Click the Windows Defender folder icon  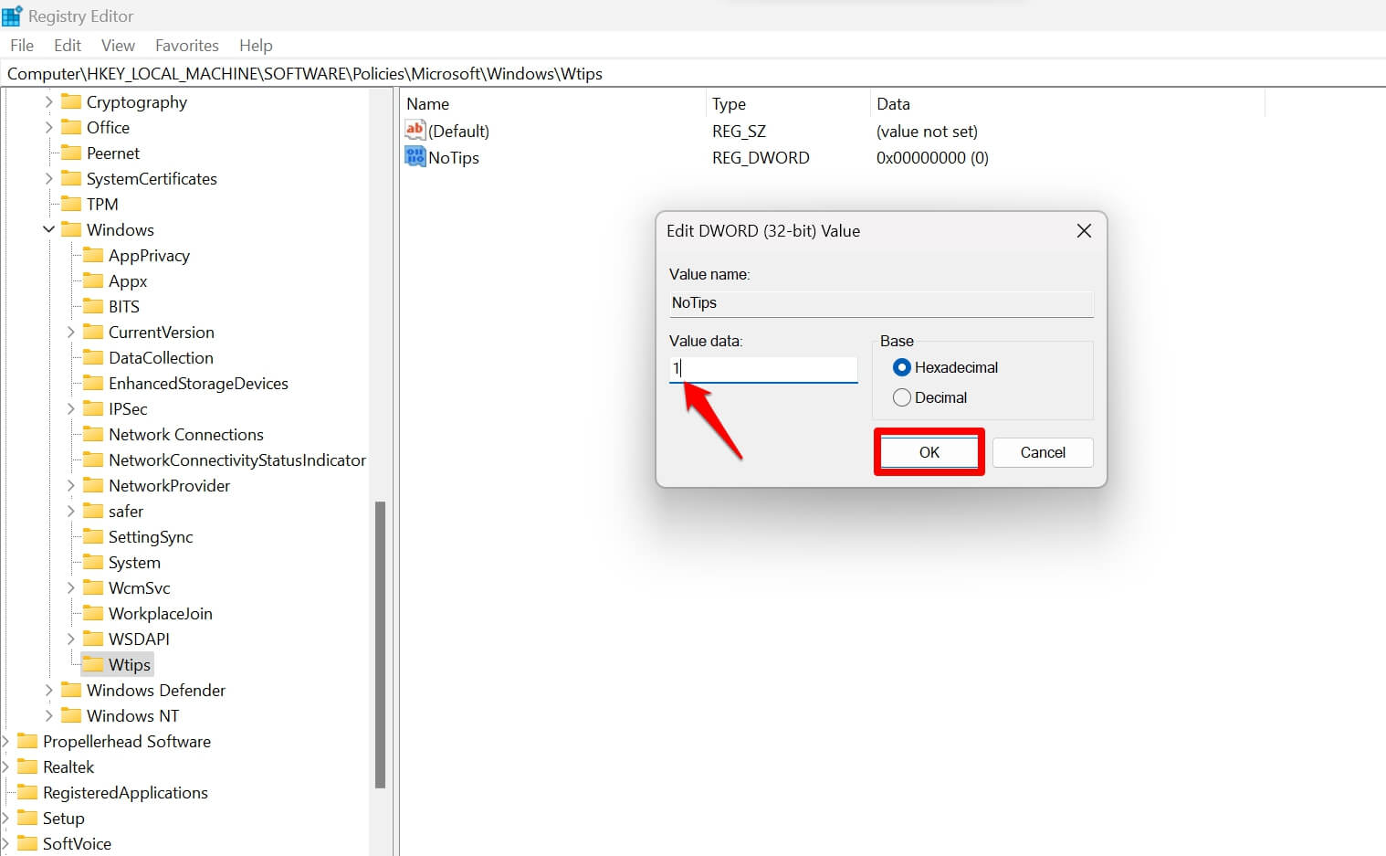pyautogui.click(x=71, y=690)
